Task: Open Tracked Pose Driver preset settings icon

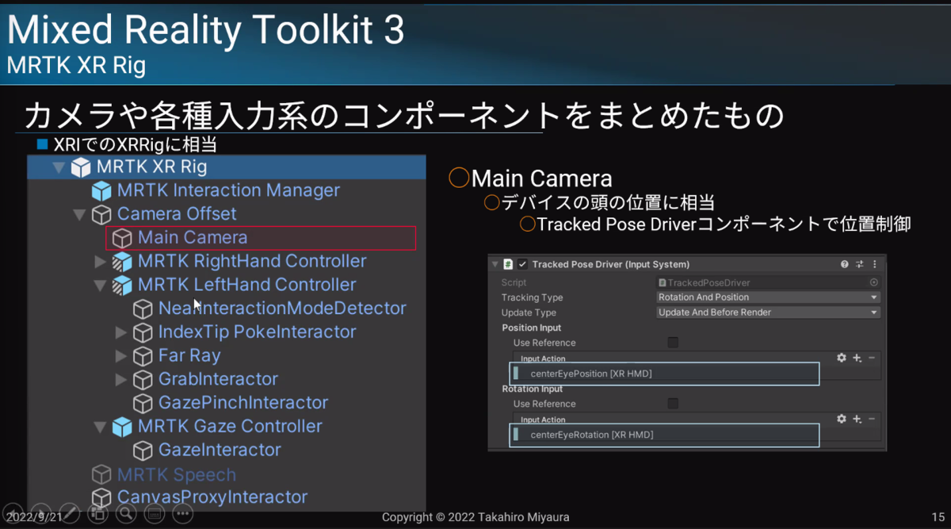Action: [x=860, y=264]
